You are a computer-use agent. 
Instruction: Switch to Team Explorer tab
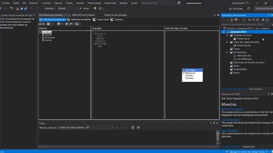click(256, 89)
